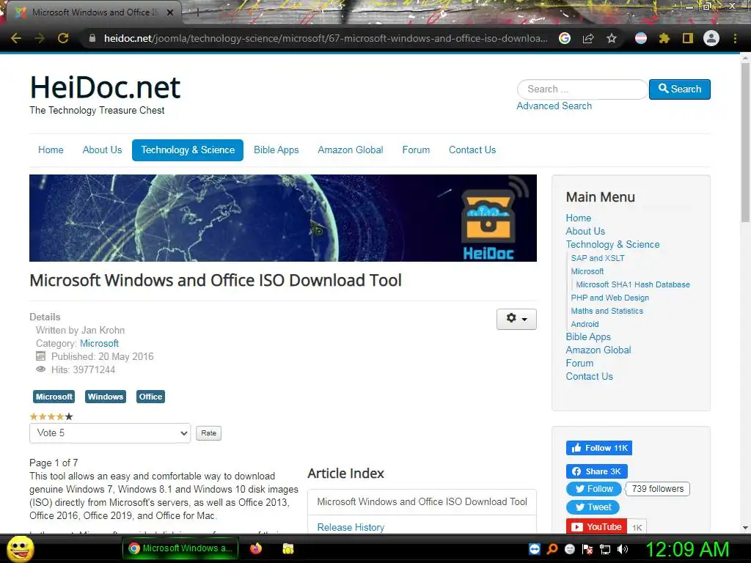751x563 pixels.
Task: Open Maths and Statistics menu link
Action: pos(607,311)
